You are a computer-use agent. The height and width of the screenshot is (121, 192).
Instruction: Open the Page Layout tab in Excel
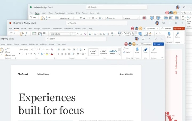tap(59, 13)
